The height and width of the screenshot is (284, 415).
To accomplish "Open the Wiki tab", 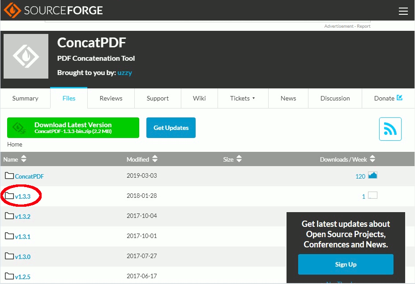I will tap(199, 98).
